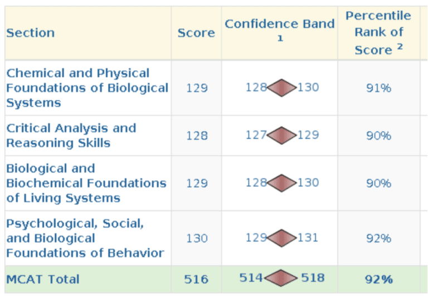Click the score 130 in Psychological row
The width and height of the screenshot is (428, 299).
click(197, 238)
